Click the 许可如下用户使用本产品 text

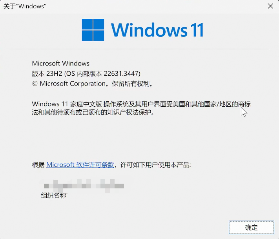point(155,165)
